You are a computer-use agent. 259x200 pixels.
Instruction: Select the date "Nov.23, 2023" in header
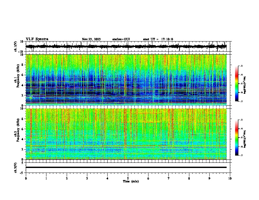[91, 39]
